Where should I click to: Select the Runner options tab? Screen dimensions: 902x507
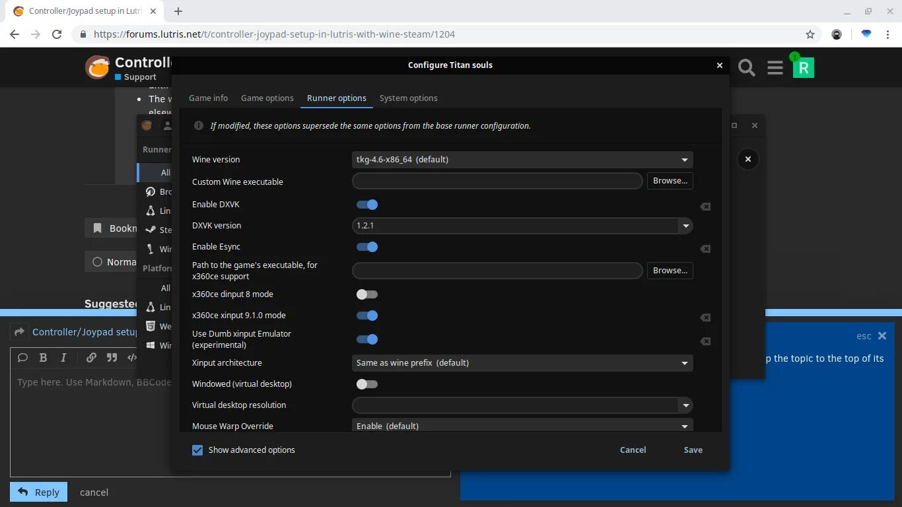337,98
